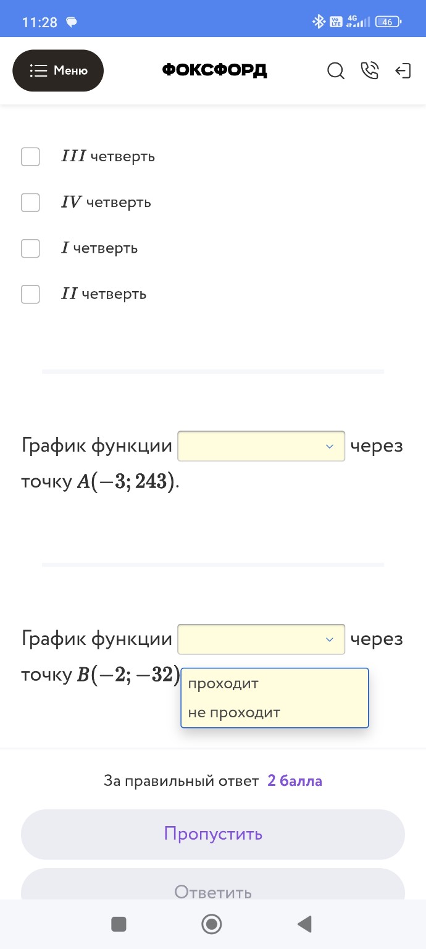The height and width of the screenshot is (949, 426).
Task: Open the Меню hamburger menu
Action: [58, 70]
